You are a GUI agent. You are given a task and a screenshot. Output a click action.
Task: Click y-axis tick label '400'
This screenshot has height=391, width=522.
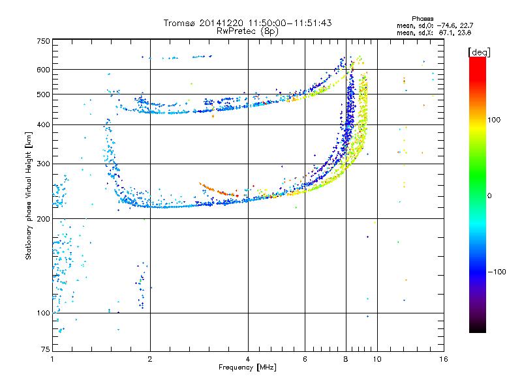43,124
